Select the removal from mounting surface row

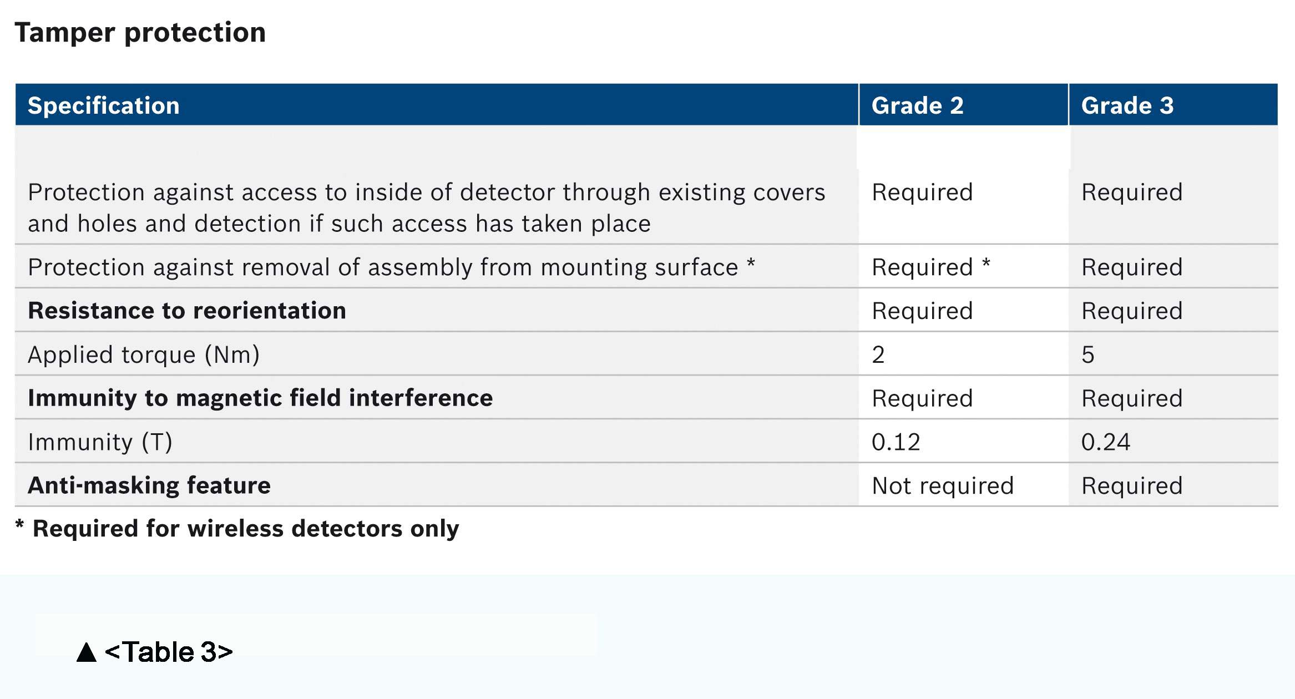point(646,266)
